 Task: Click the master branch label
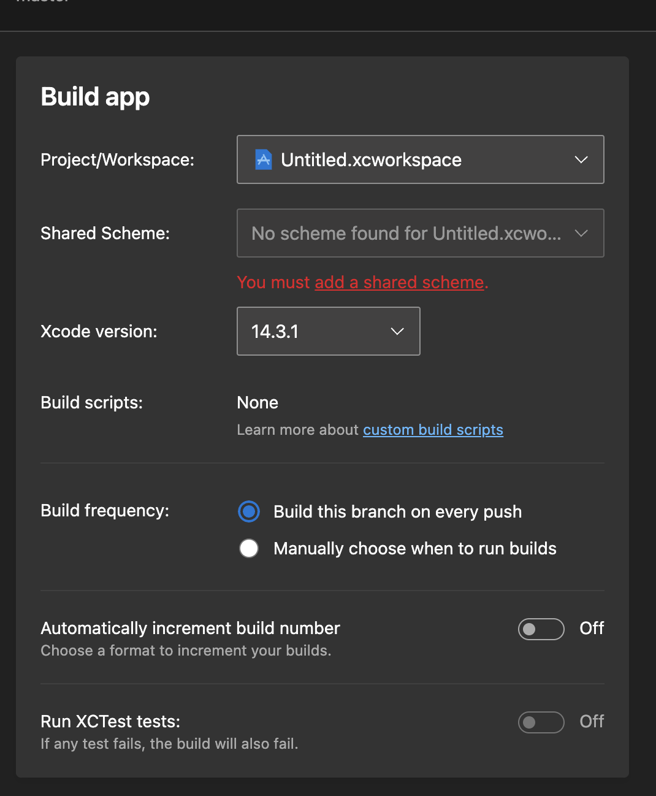pos(42,3)
